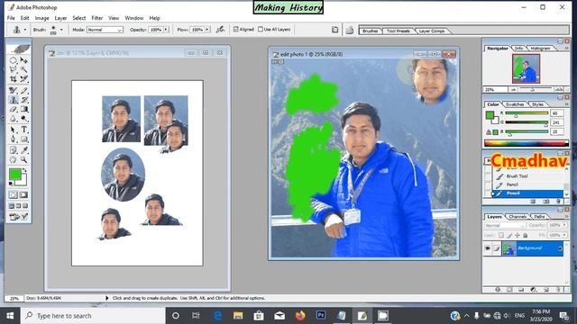Toggle lock transparent pixels in Layers panel
Screen dimensions: 577x324
click(x=501, y=235)
